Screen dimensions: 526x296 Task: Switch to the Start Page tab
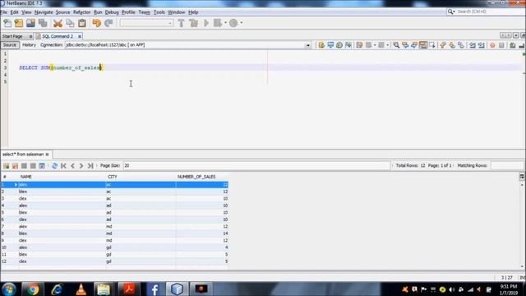click(x=12, y=36)
